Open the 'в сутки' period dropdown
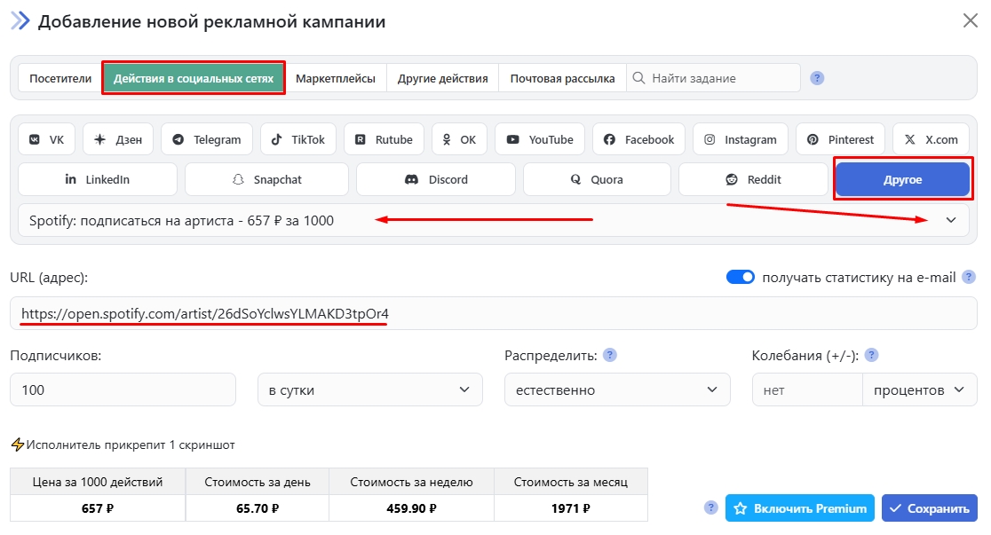991x535 pixels. coord(369,389)
